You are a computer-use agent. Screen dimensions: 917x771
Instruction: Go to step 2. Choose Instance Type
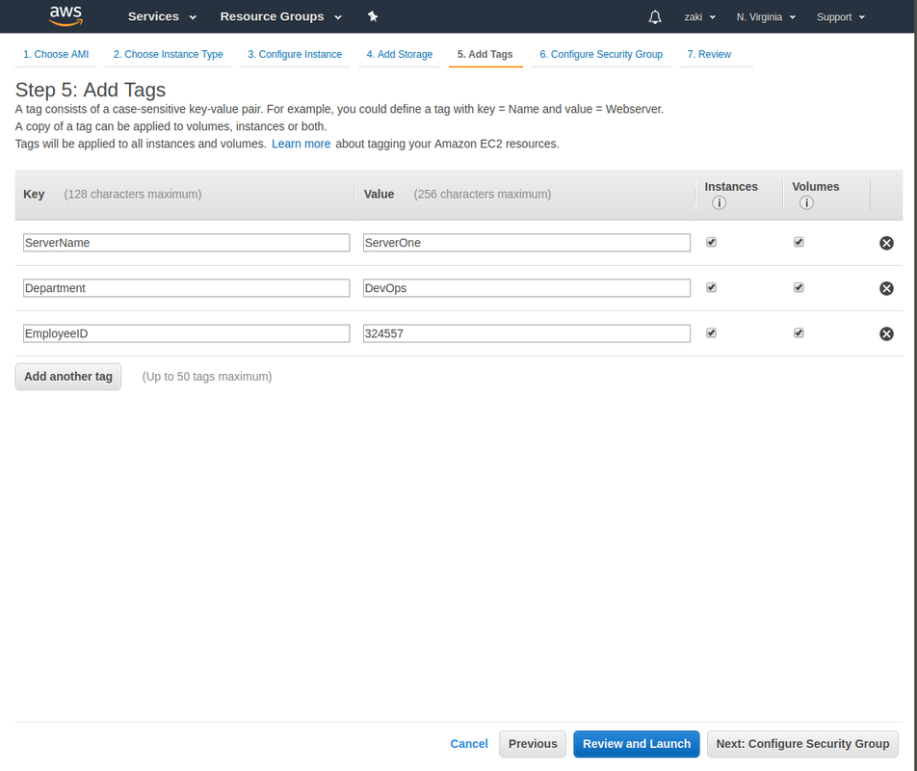[x=168, y=54]
